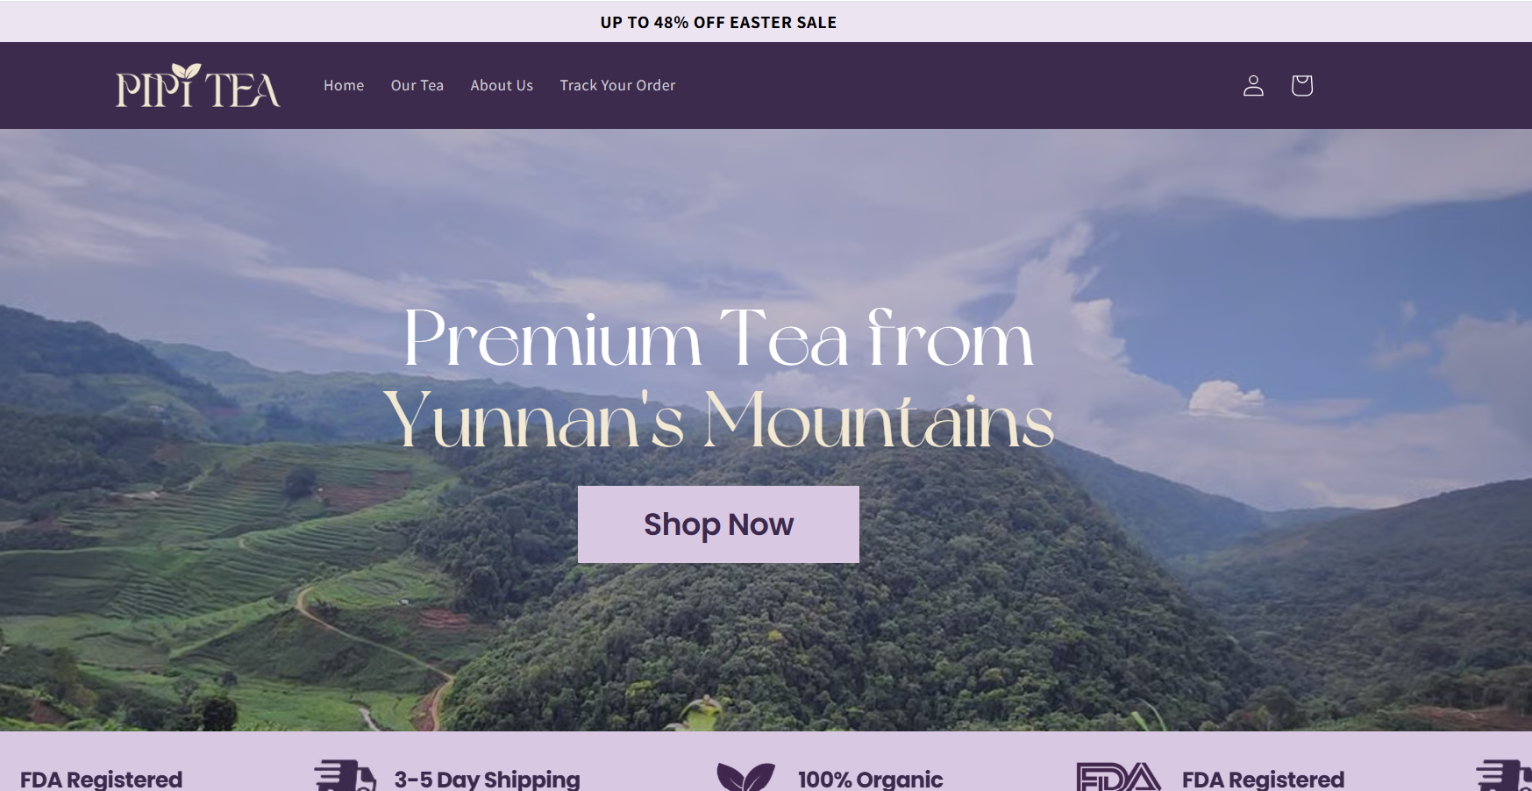The height and width of the screenshot is (791, 1532).
Task: Open the Our Tea menu
Action: coord(417,85)
